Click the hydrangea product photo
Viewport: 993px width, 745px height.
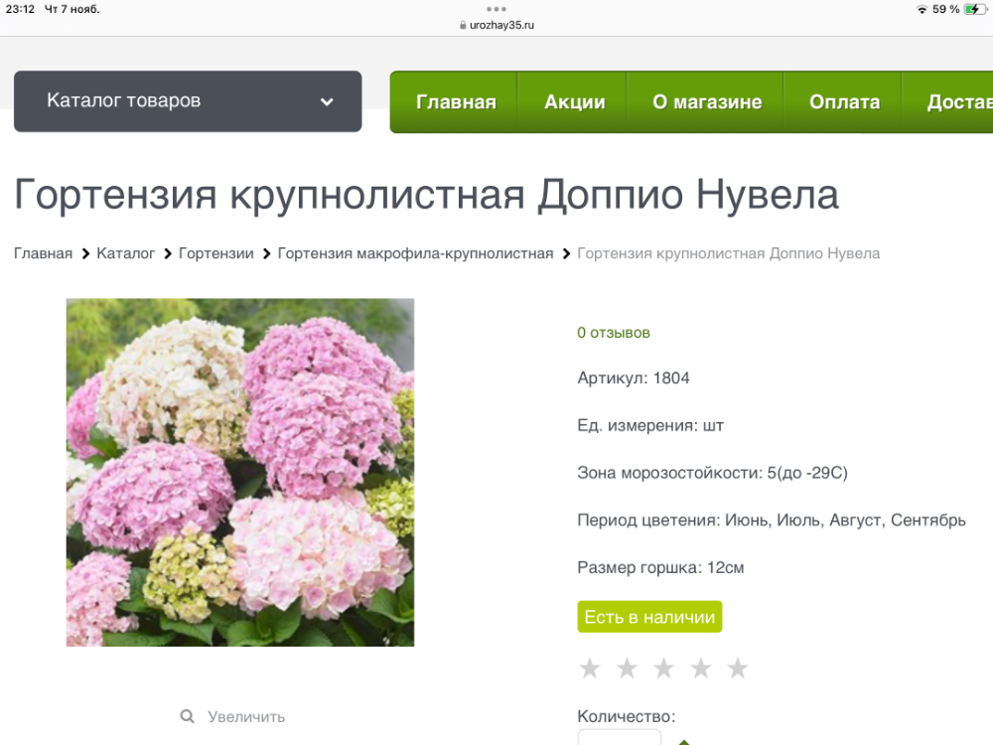coord(240,472)
